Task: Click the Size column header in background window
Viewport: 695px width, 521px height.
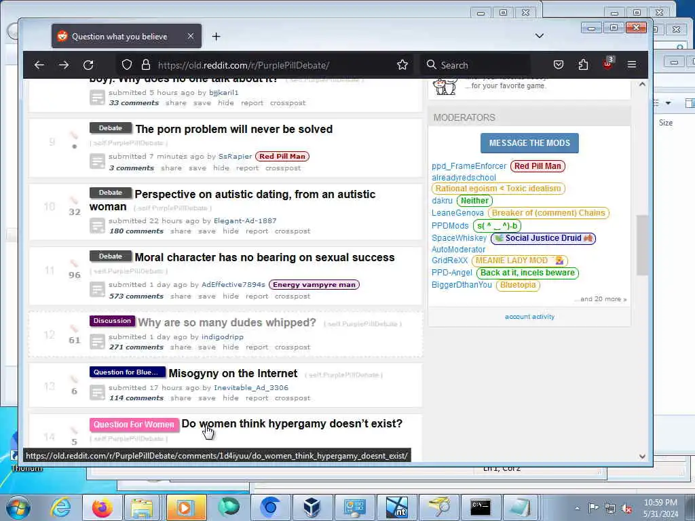Action: pyautogui.click(x=666, y=123)
